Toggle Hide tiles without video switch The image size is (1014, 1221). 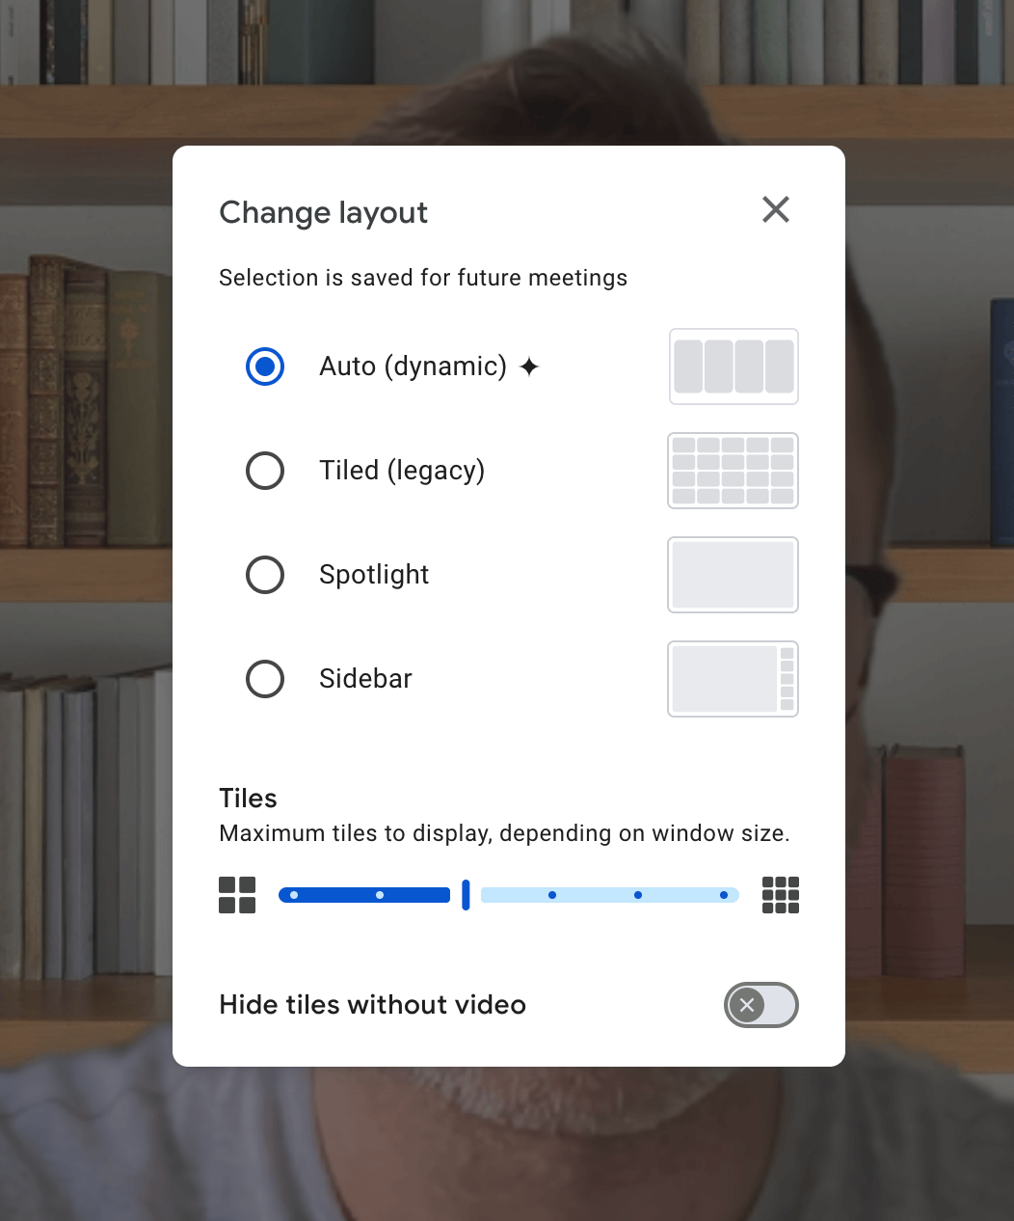(x=760, y=1005)
